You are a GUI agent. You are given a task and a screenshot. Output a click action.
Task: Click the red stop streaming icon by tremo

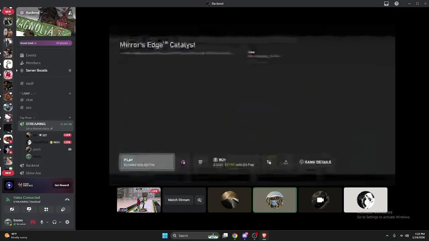(33, 222)
